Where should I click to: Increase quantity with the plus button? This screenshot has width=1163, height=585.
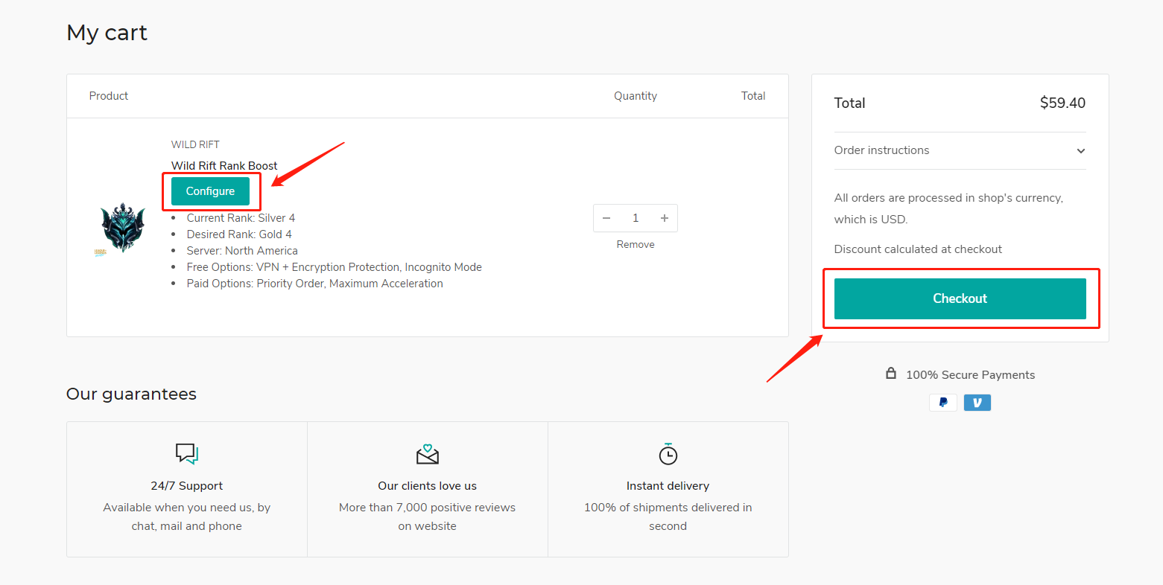coord(664,218)
